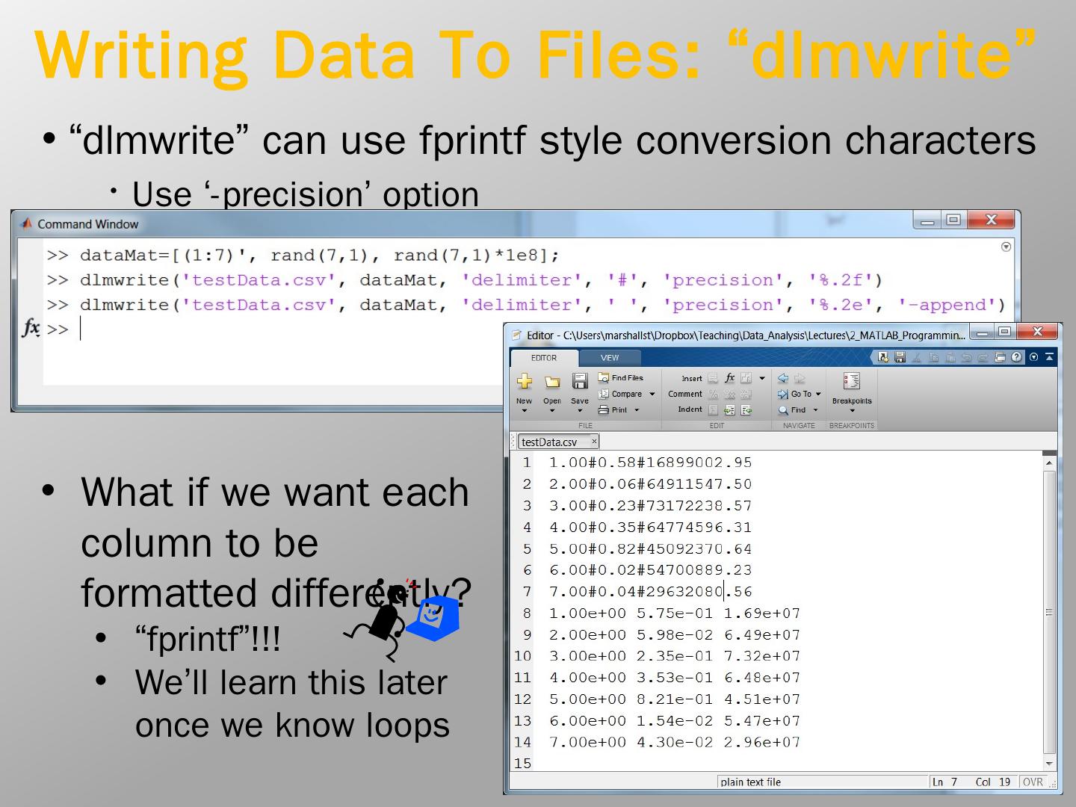Click the increase indent icon
This screenshot has height=807, width=1076.
(x=730, y=409)
